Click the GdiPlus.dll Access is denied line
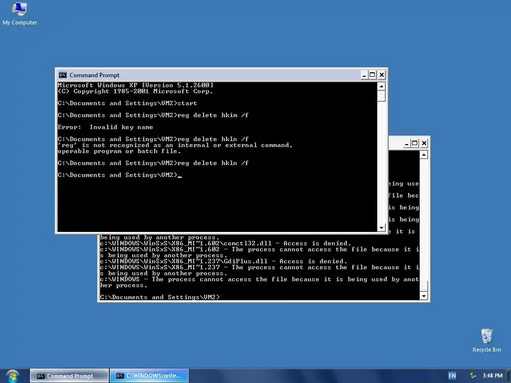The width and height of the screenshot is (511, 383). [x=224, y=261]
